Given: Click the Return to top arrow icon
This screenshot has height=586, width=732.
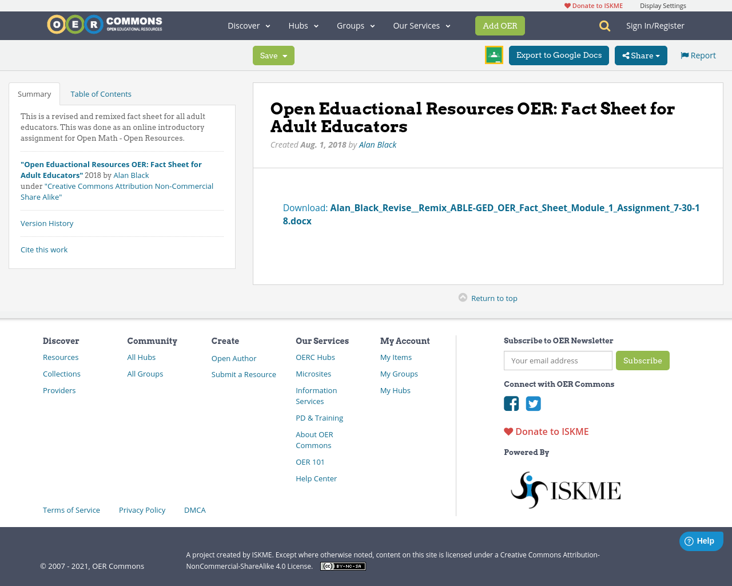Looking at the screenshot, I should 463,296.
